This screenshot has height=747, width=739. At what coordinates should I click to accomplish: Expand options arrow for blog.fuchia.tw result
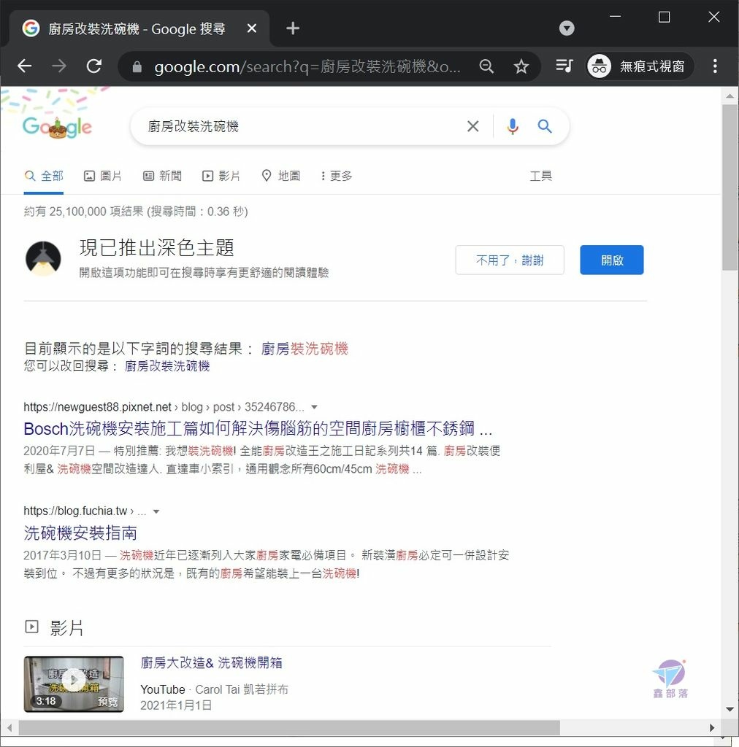156,511
